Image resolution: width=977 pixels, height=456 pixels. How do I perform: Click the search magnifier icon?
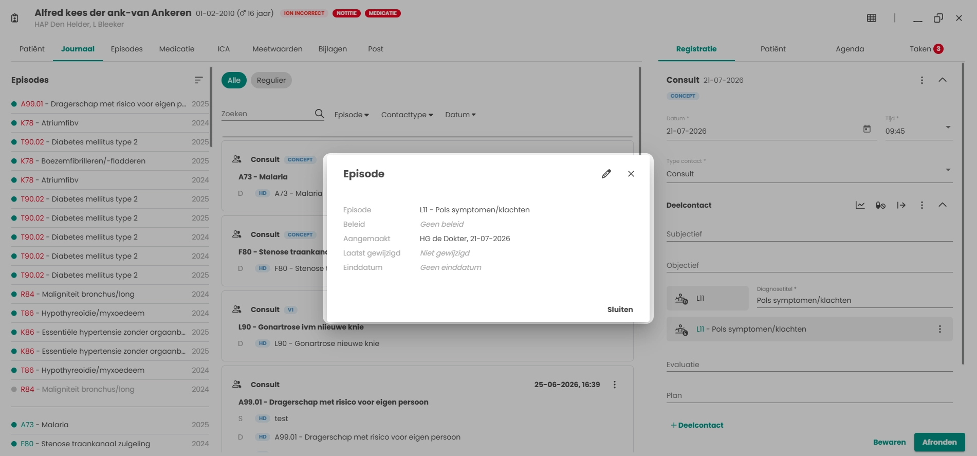(319, 114)
